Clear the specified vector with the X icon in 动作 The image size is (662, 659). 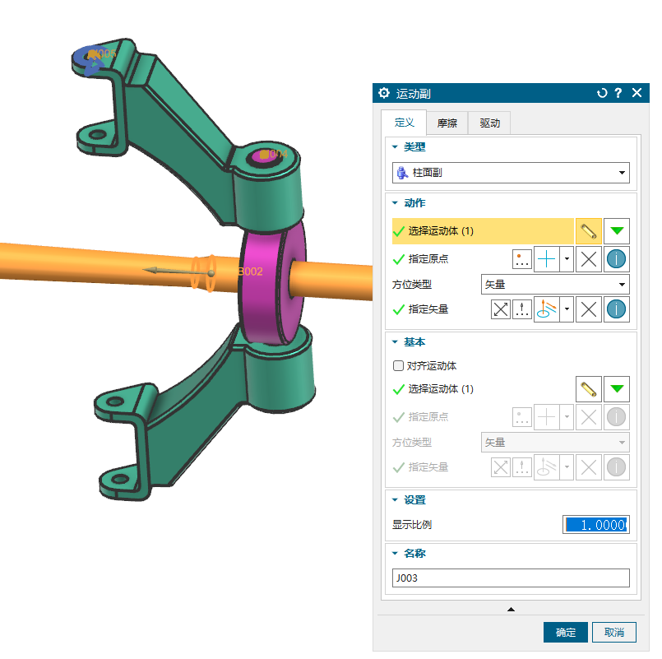[x=587, y=309]
